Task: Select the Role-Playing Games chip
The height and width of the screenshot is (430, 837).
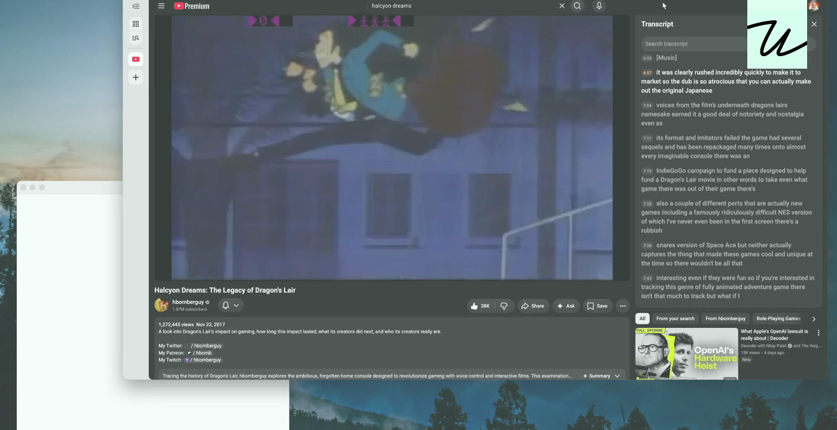Action: pyautogui.click(x=778, y=318)
